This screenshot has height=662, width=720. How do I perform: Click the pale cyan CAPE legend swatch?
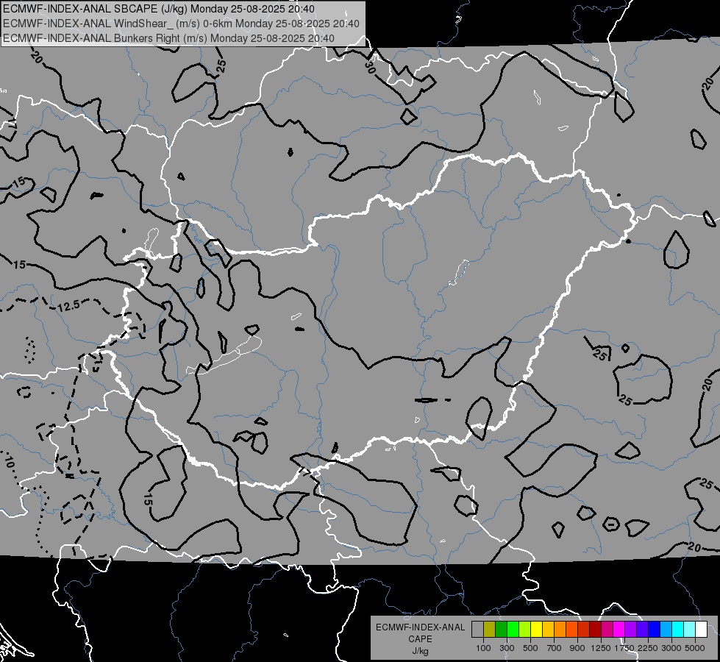click(x=689, y=629)
